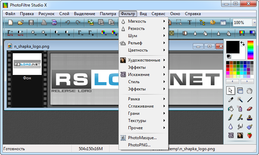This screenshot has width=259, height=155.
Task: Create a new image with New icon
Action: 11,22
